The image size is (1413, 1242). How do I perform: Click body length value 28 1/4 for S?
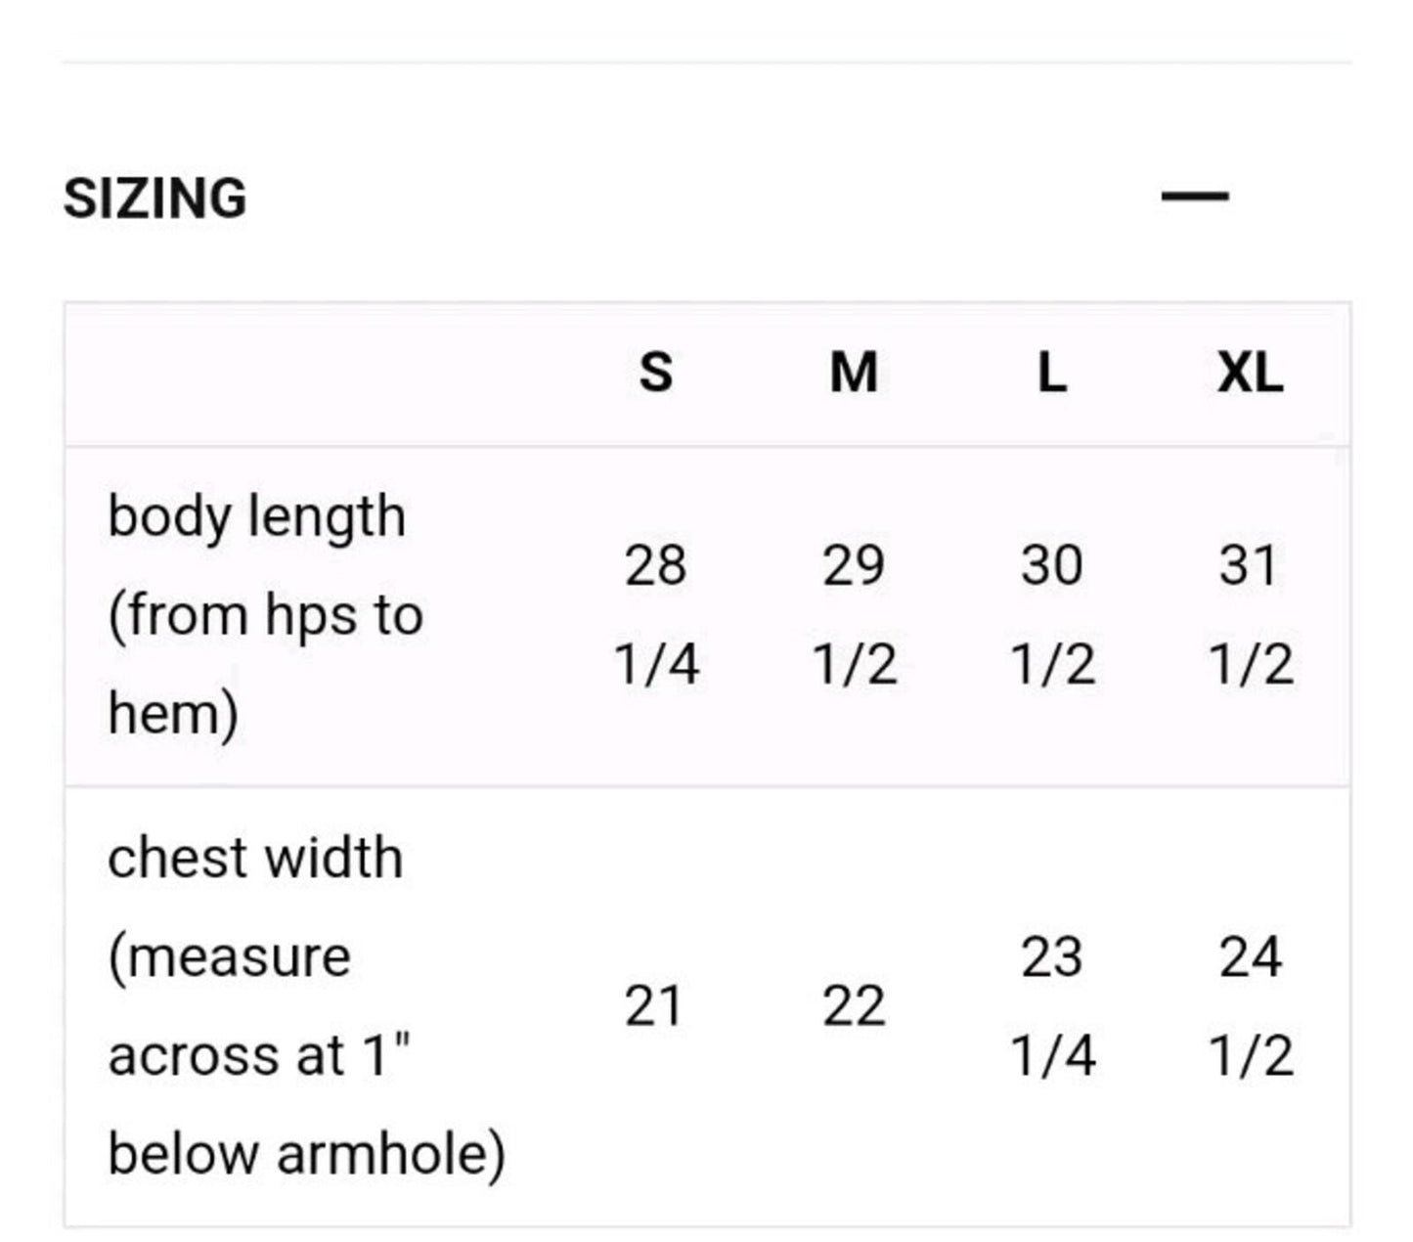[x=655, y=615]
